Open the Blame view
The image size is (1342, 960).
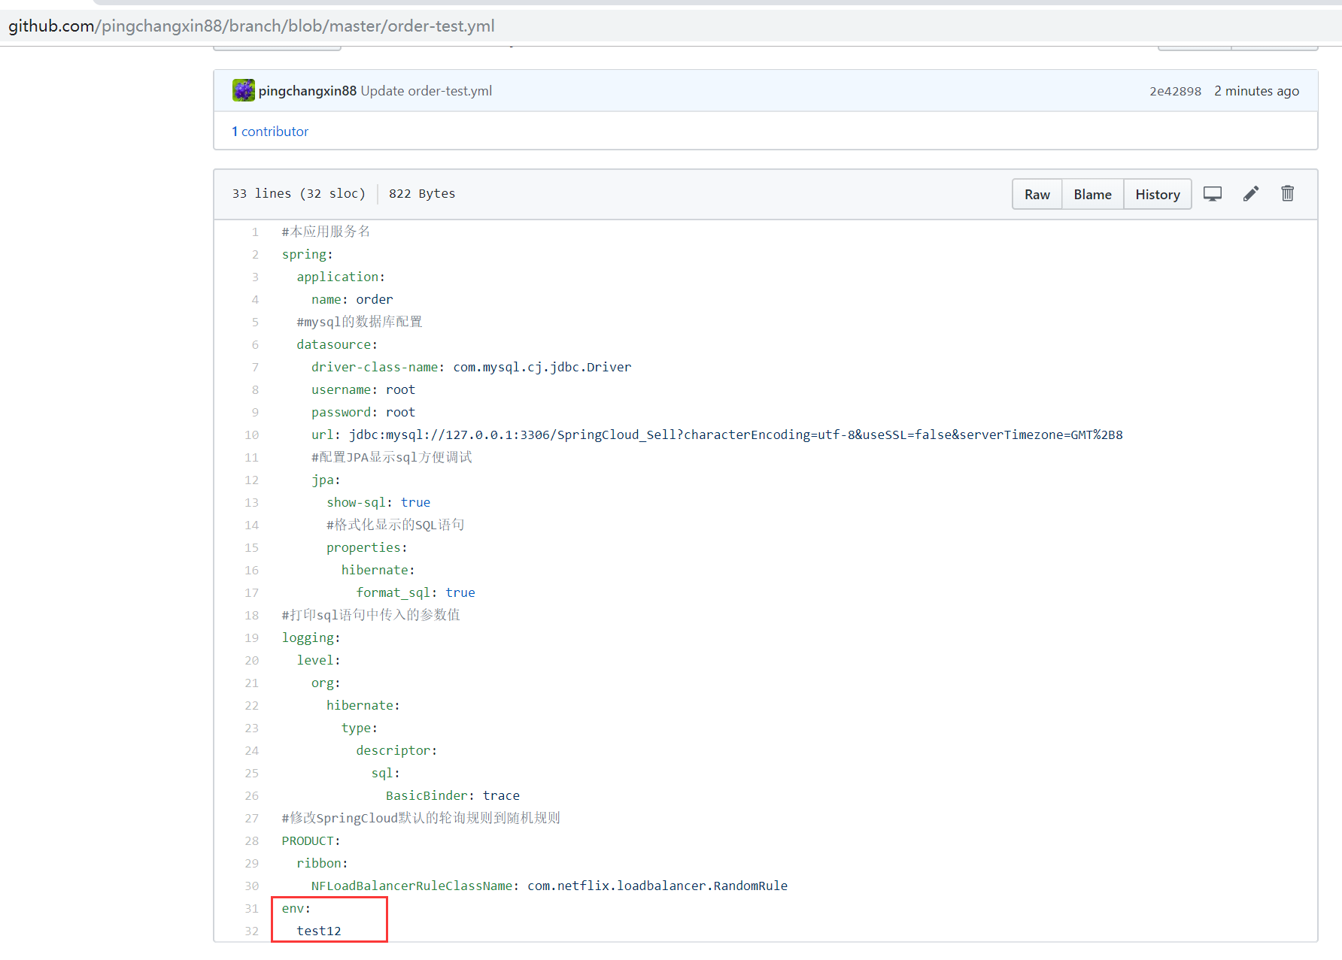(1092, 194)
